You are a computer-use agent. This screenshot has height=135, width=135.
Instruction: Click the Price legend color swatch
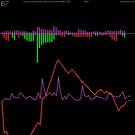(x=2, y=6)
